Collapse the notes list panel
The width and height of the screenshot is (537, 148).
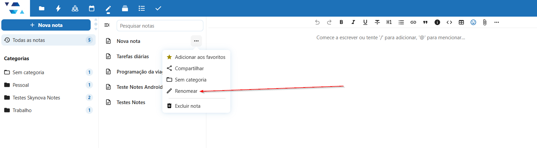coord(107,25)
